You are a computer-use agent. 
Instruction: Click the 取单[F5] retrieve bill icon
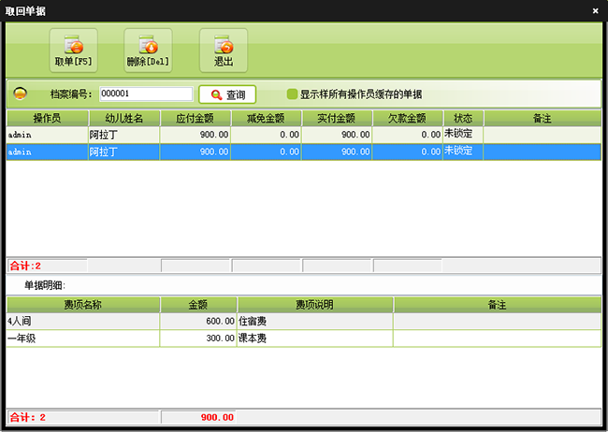[73, 45]
